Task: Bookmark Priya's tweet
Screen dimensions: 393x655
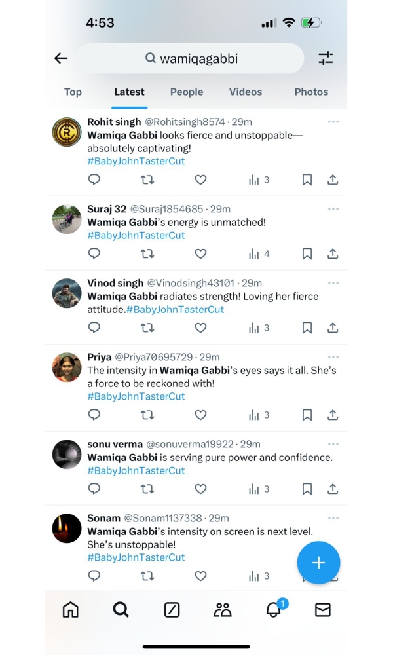Action: pos(307,415)
